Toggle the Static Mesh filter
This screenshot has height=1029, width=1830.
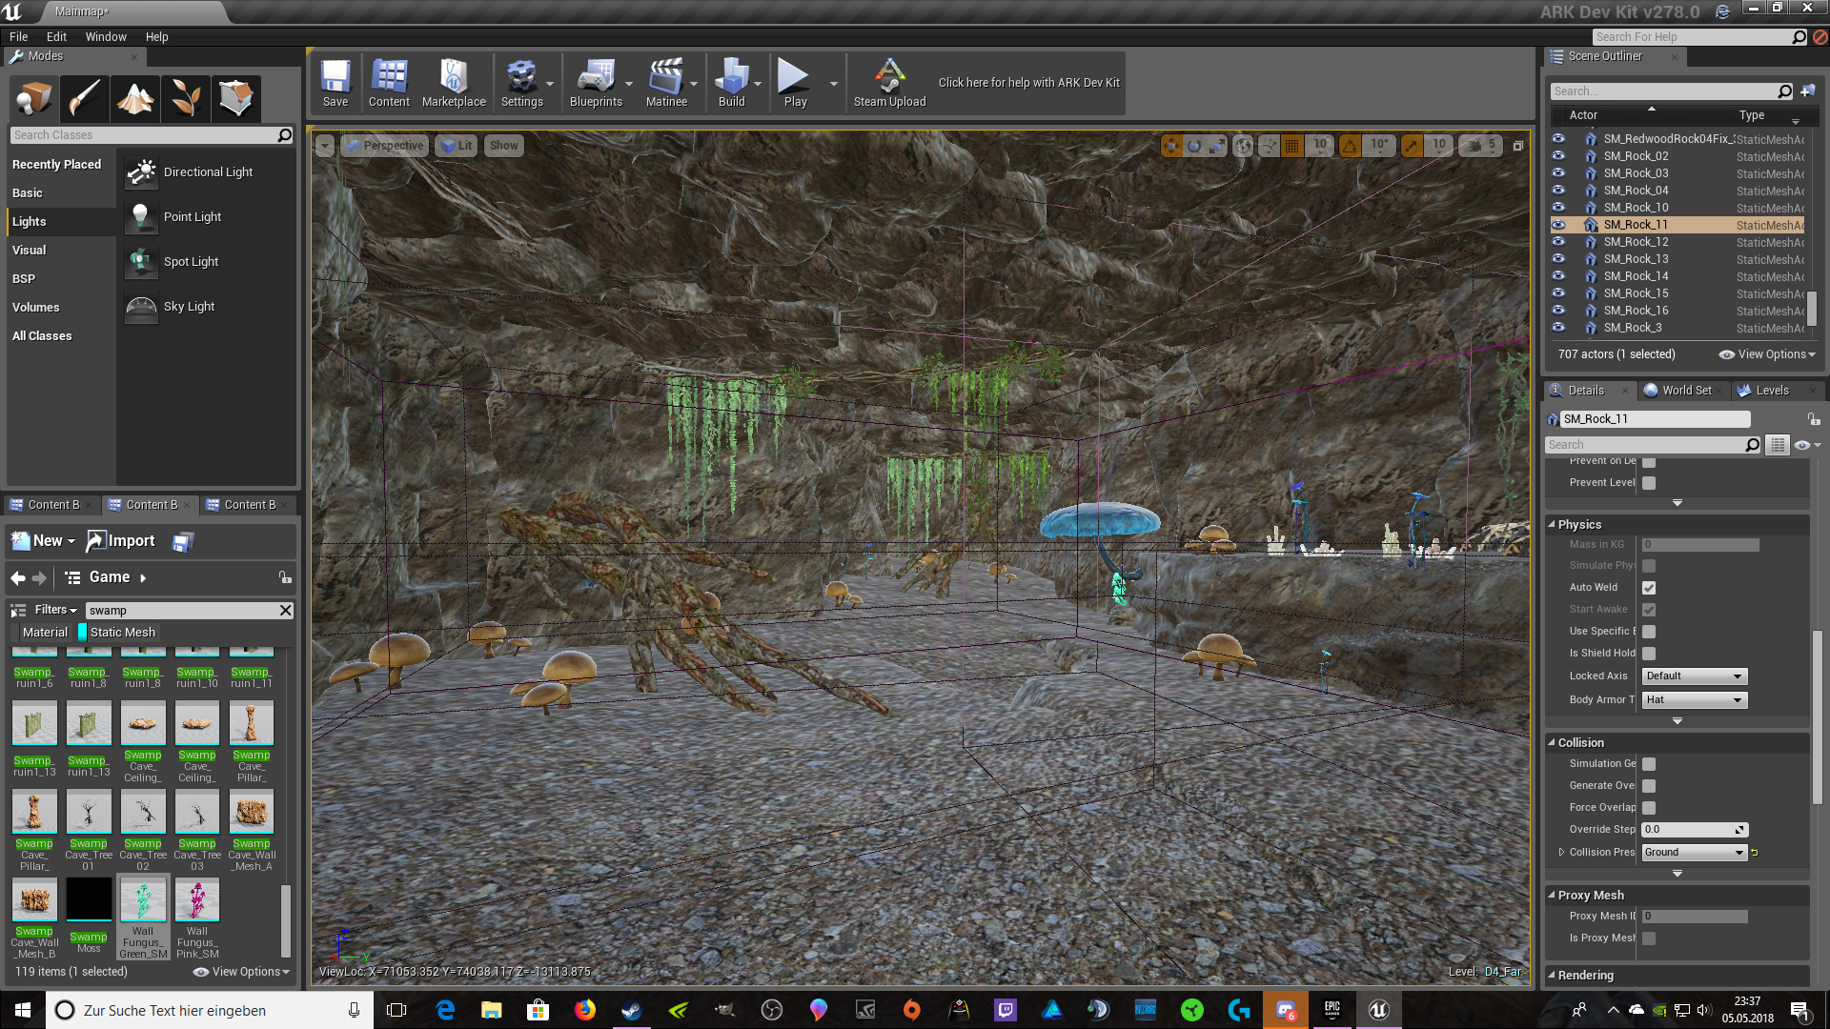(x=116, y=633)
